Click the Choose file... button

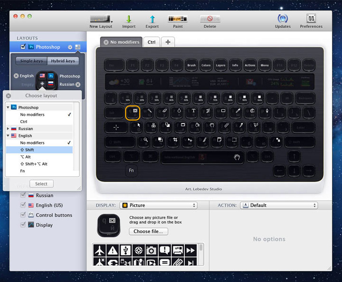point(148,231)
